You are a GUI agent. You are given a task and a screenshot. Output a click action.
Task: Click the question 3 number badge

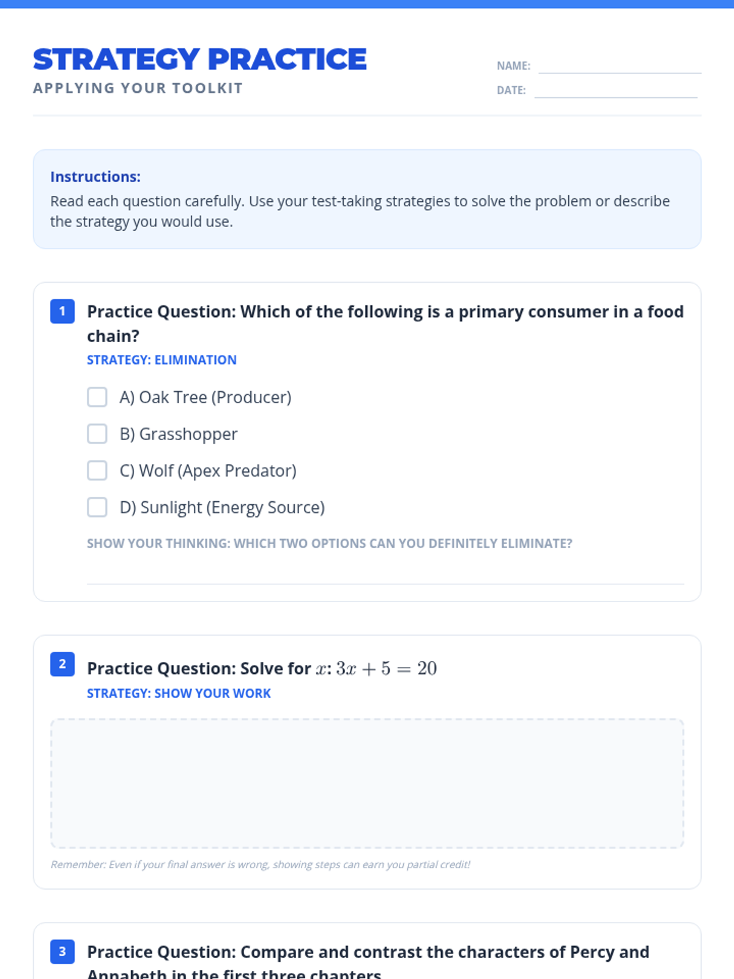62,951
